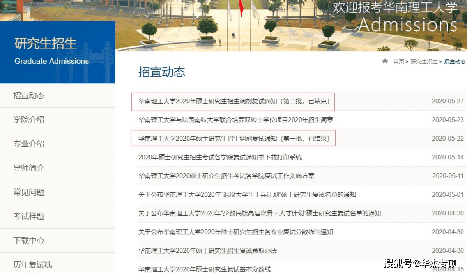Go to 学院介绍 sidebar item
467x273 pixels.
click(x=29, y=120)
